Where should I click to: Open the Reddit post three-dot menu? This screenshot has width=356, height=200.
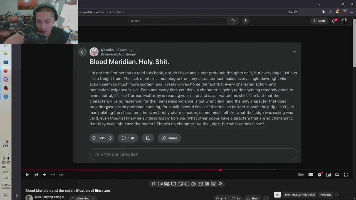coord(294,52)
